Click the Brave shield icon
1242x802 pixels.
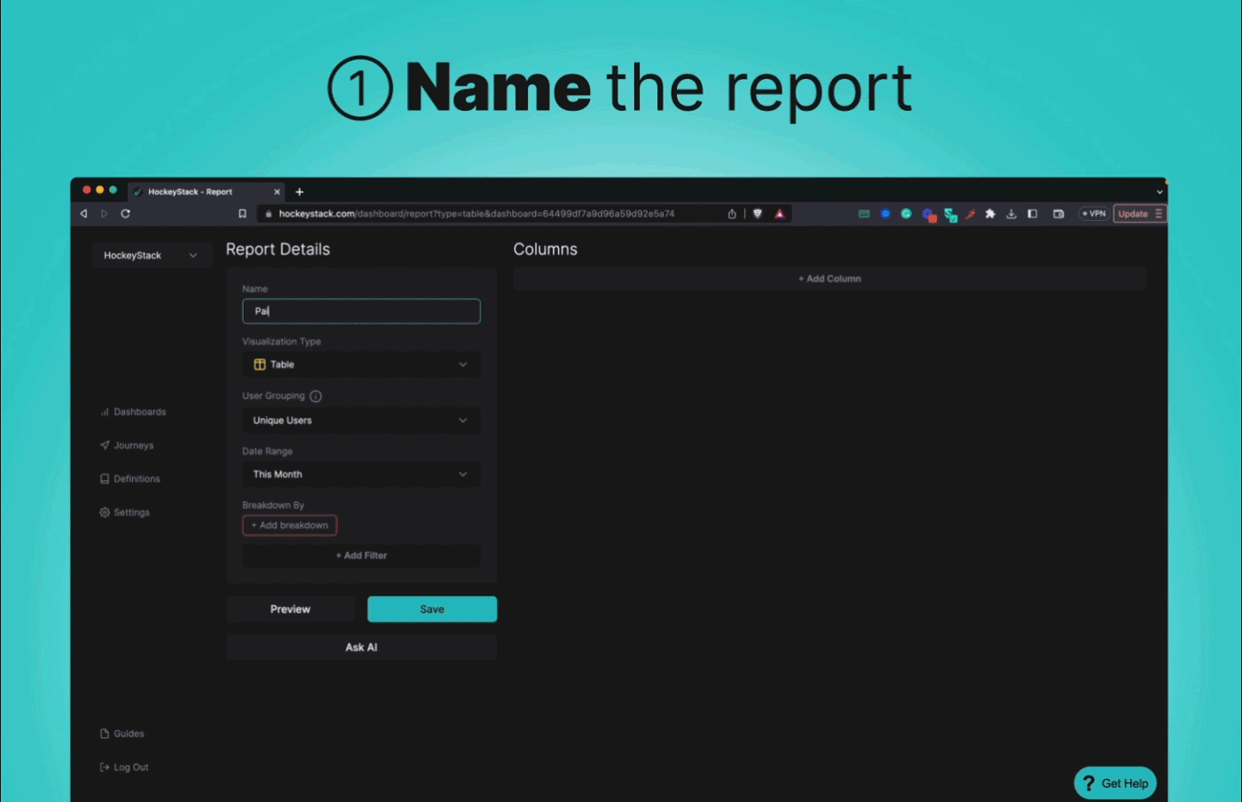(758, 214)
